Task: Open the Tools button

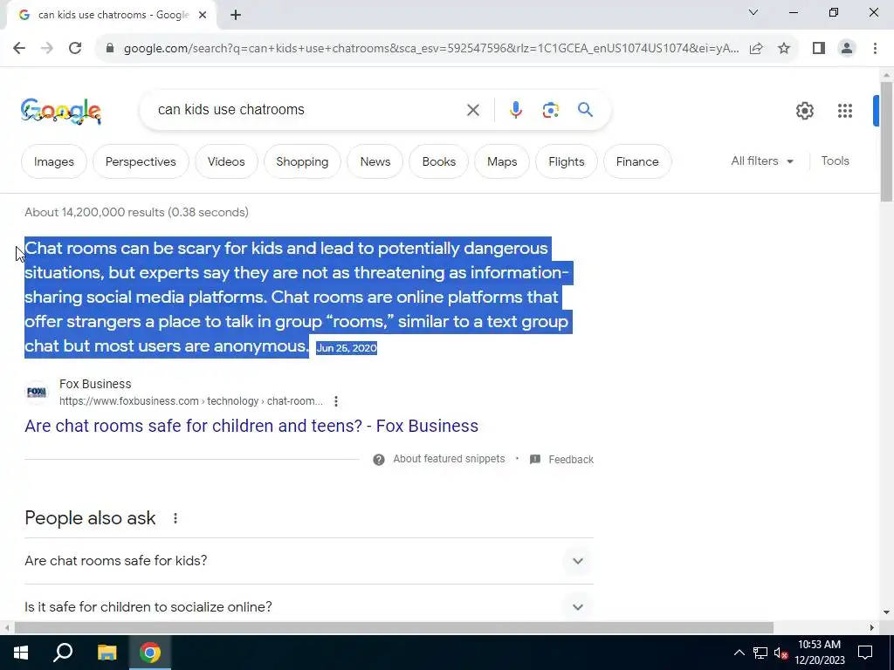Action: click(835, 161)
